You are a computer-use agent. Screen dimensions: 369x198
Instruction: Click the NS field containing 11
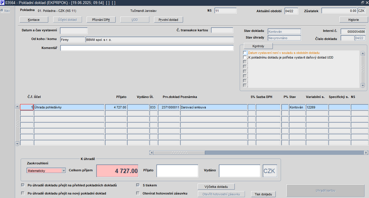tap(226, 11)
